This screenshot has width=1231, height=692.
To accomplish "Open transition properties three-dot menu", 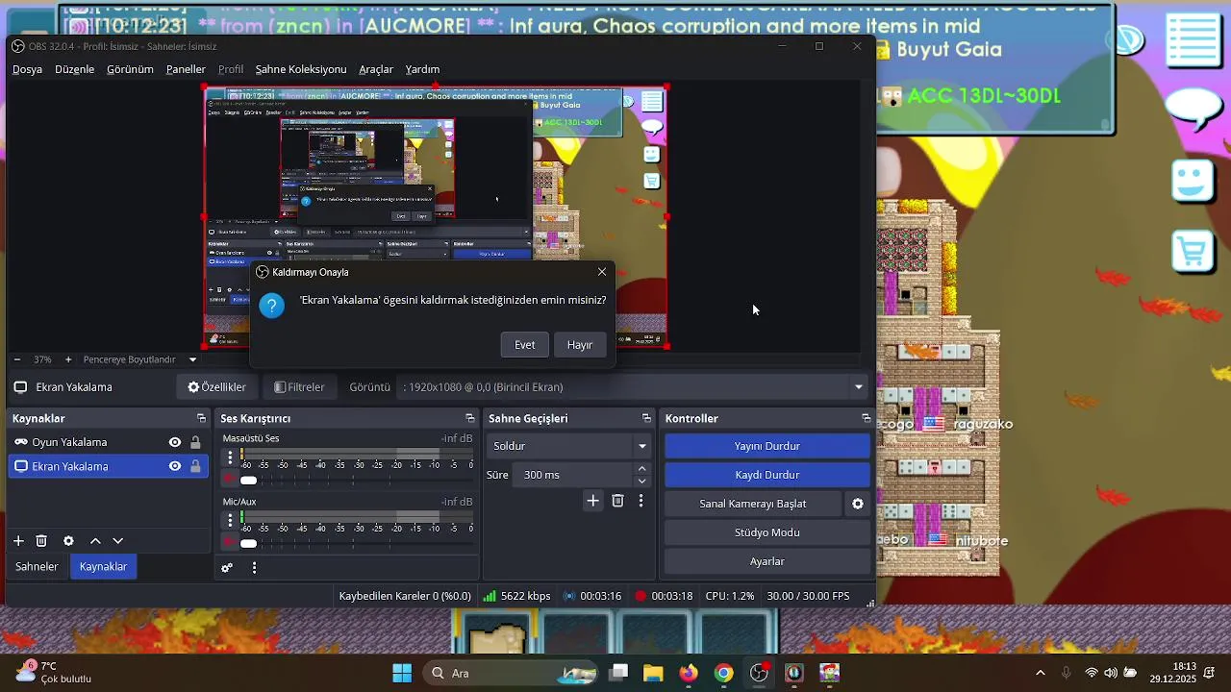I will 641,501.
